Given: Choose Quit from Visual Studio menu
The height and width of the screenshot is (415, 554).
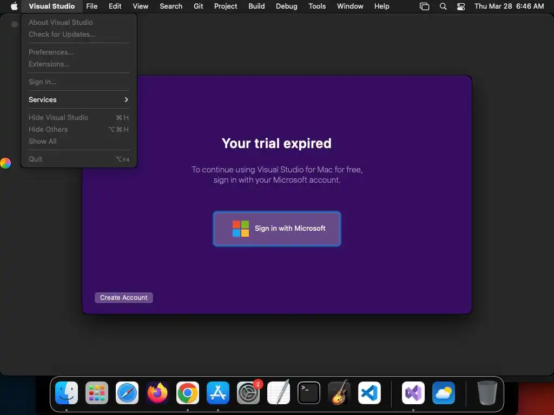Looking at the screenshot, I should tap(78, 159).
